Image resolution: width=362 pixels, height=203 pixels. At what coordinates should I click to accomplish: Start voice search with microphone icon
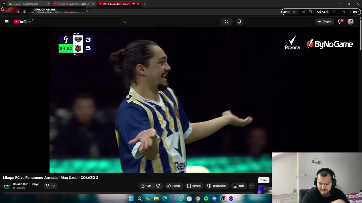click(x=240, y=21)
